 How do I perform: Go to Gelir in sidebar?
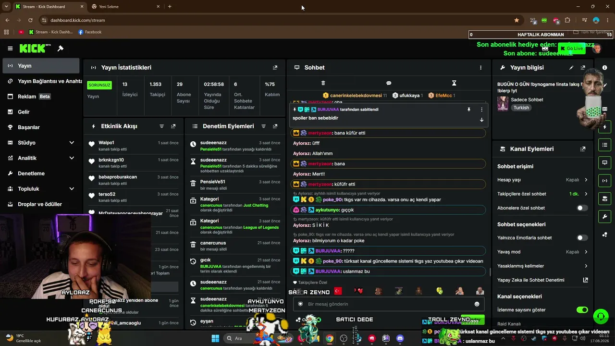(40, 112)
